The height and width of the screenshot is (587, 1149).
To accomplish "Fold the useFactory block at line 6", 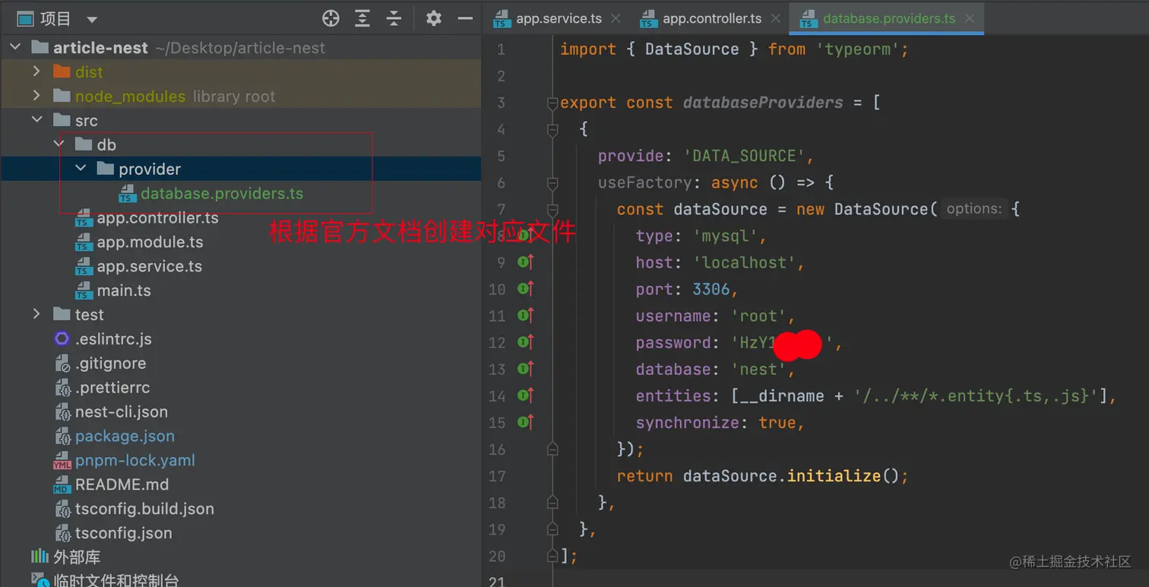I will pos(552,182).
